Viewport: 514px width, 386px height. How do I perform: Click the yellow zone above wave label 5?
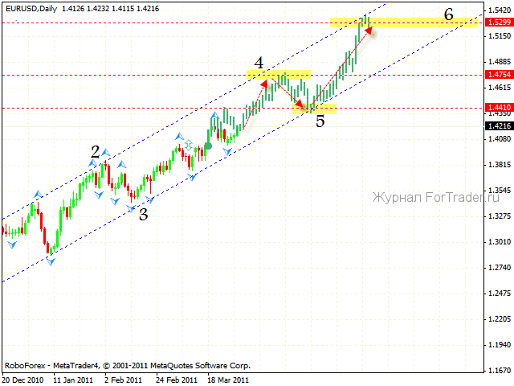pos(315,109)
